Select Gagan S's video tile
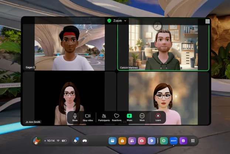Image resolution: width=230 pixels, height=154 pixels. tap(69, 46)
